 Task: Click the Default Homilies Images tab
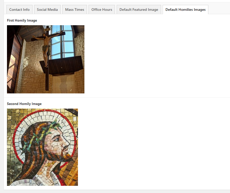click(x=185, y=10)
